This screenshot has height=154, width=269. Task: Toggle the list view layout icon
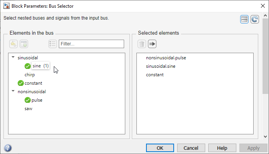coord(244,19)
